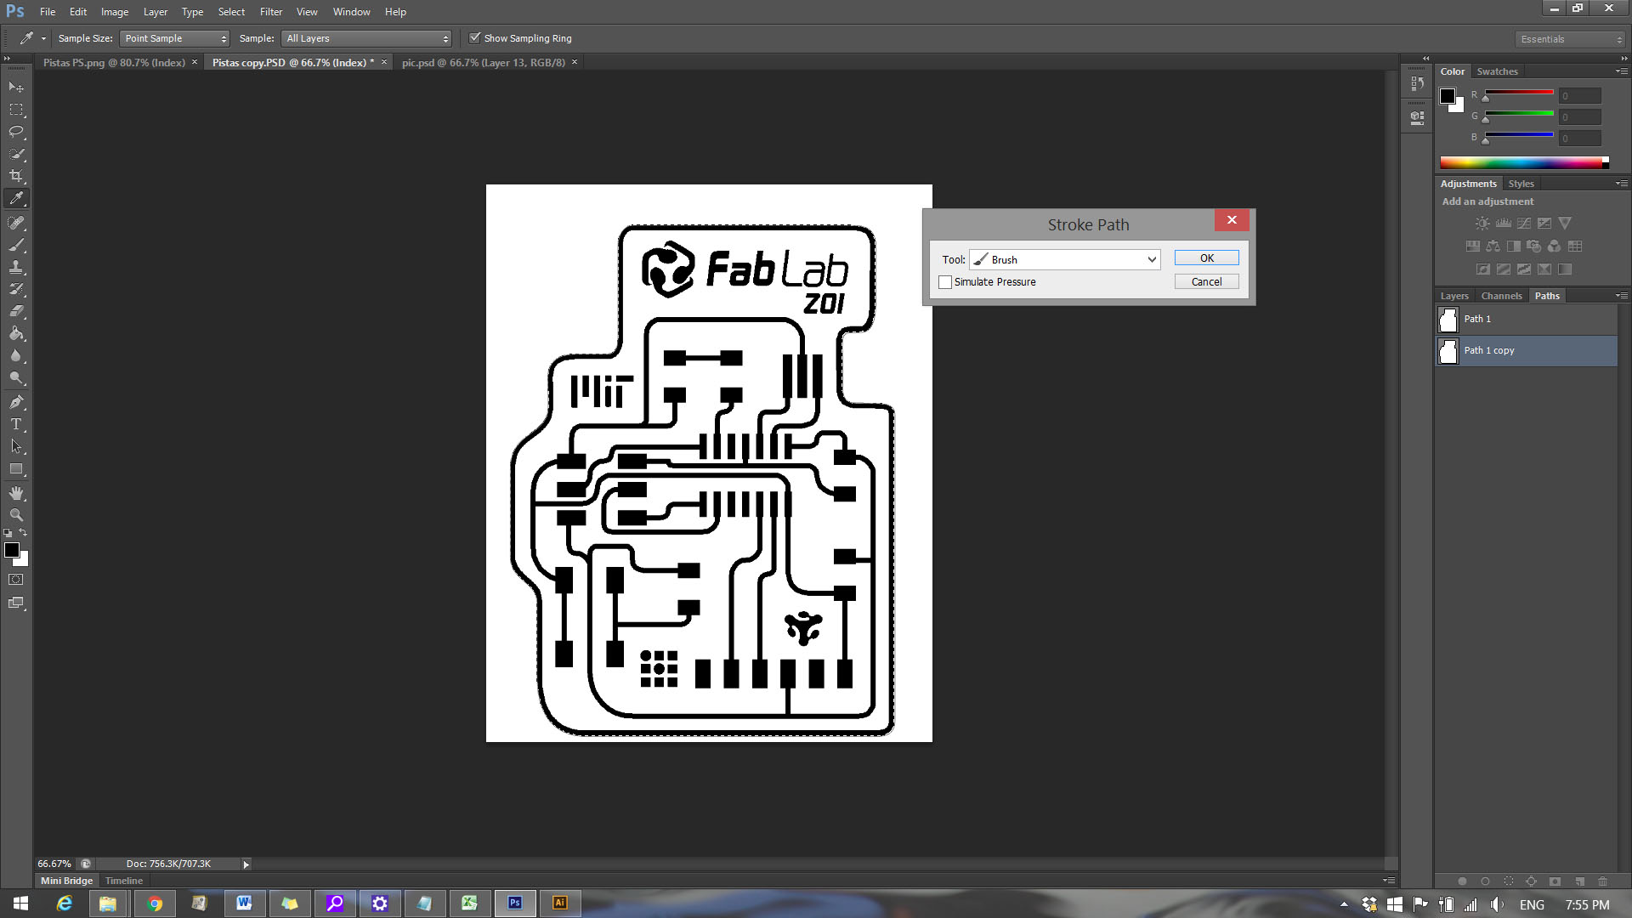The width and height of the screenshot is (1632, 918).
Task: Open the tool preset picker arrow
Action: pos(43,39)
